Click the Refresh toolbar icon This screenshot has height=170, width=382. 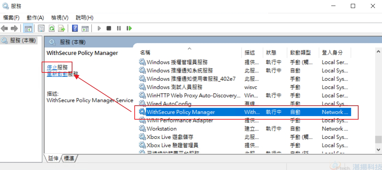click(52, 28)
